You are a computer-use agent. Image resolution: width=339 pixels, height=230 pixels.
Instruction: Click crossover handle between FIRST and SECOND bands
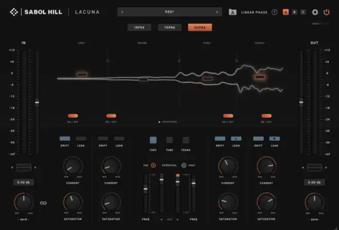107,61
